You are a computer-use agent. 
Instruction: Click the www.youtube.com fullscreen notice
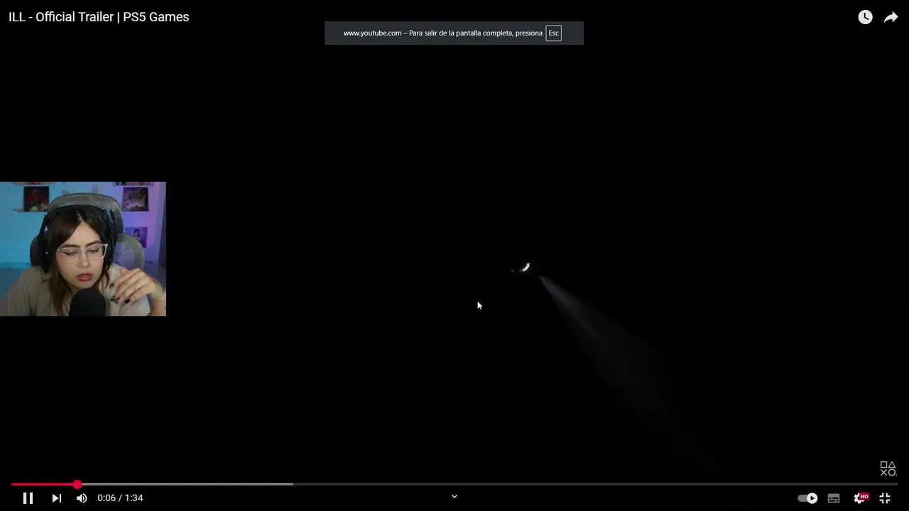point(454,33)
